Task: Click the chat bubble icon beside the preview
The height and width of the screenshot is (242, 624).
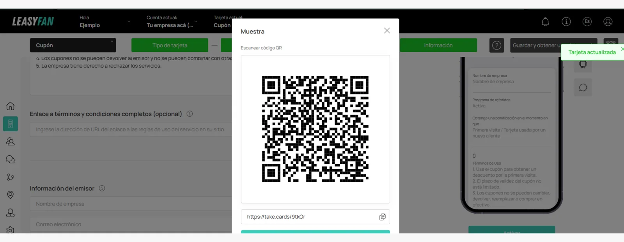Action: (x=583, y=88)
